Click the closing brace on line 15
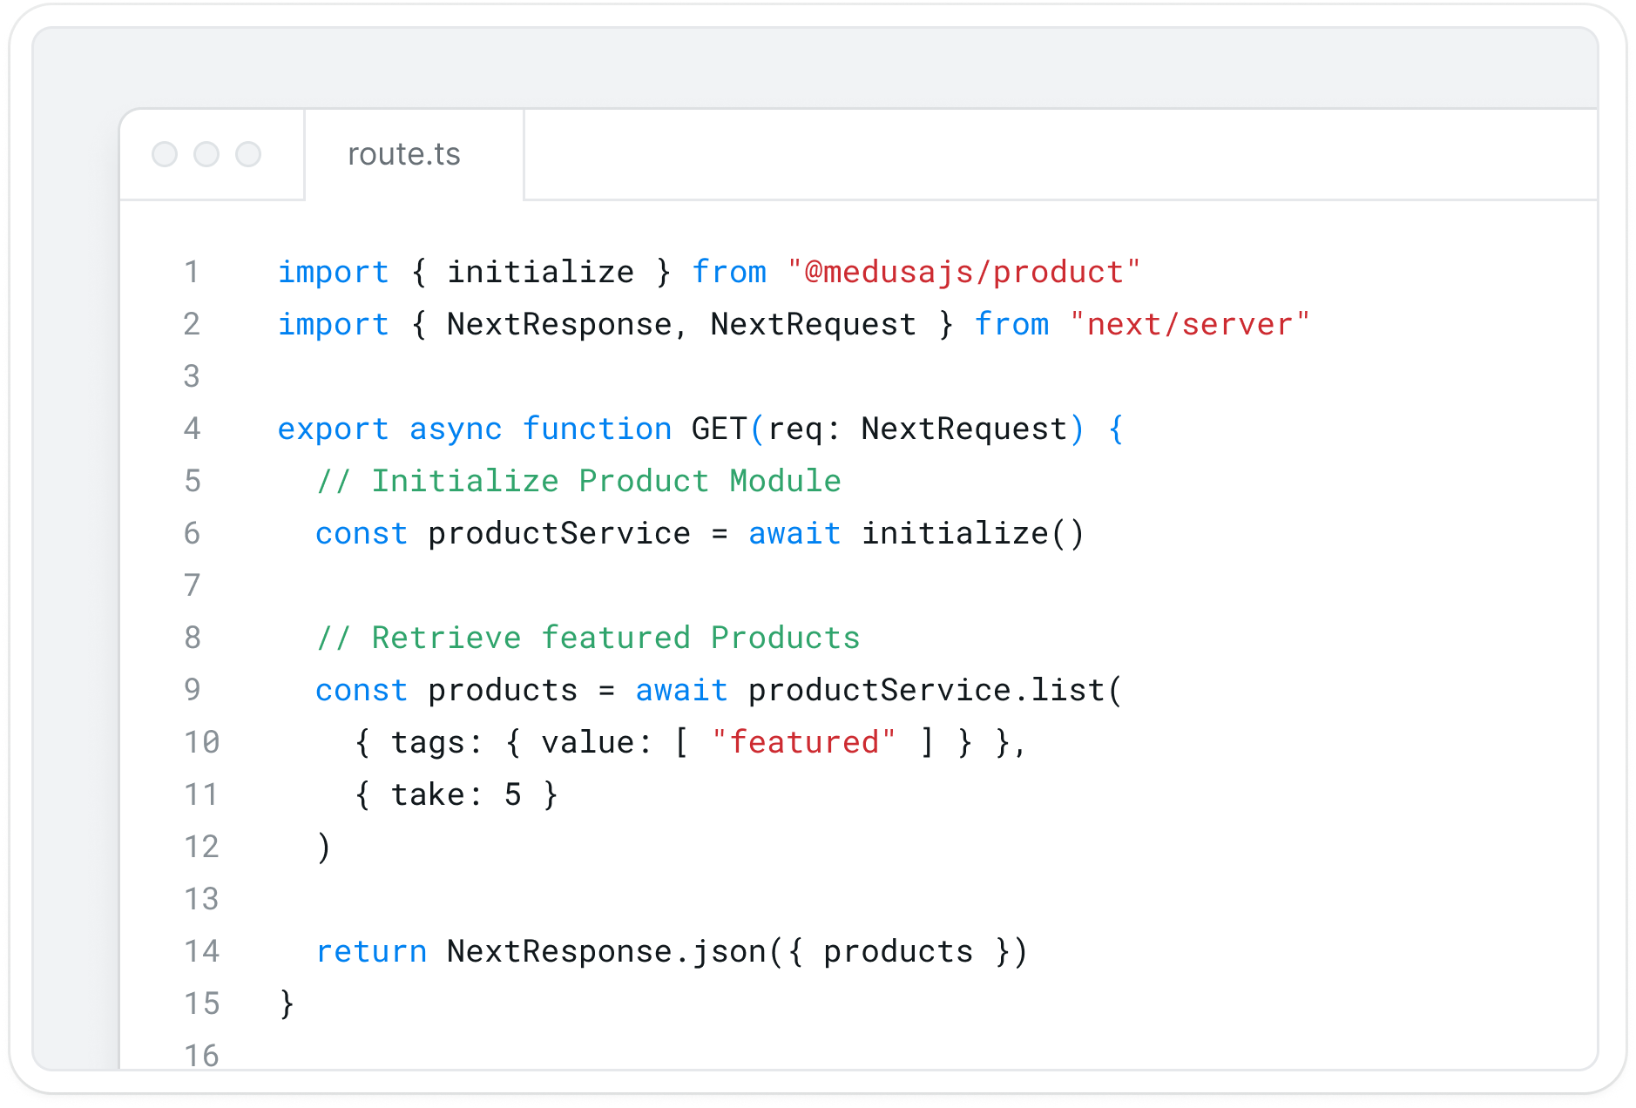Image resolution: width=1636 pixels, height=1108 pixels. (x=287, y=1003)
